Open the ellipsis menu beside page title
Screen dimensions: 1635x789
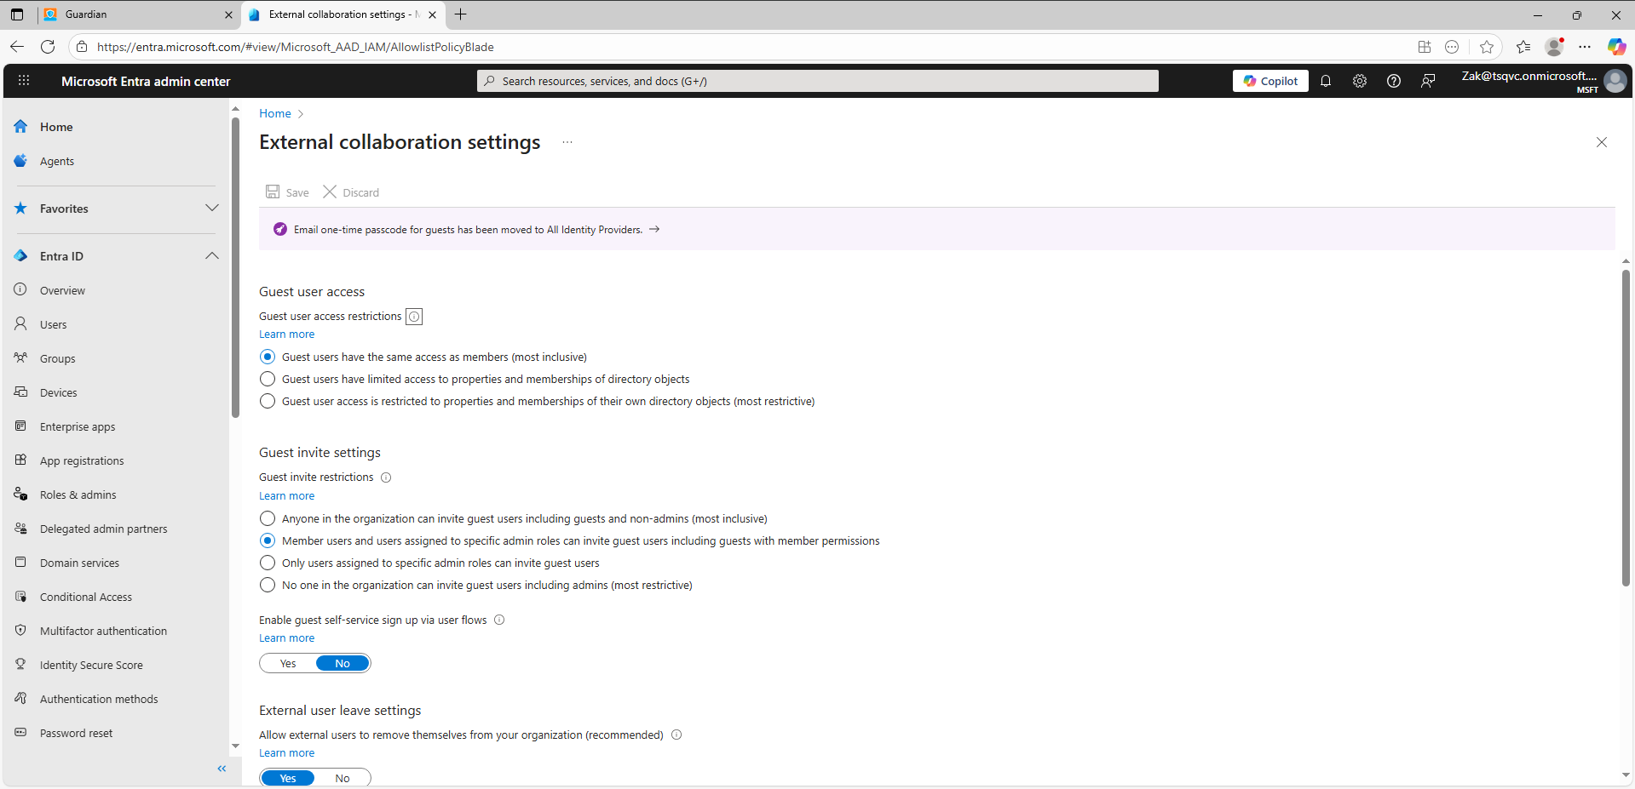click(x=567, y=142)
